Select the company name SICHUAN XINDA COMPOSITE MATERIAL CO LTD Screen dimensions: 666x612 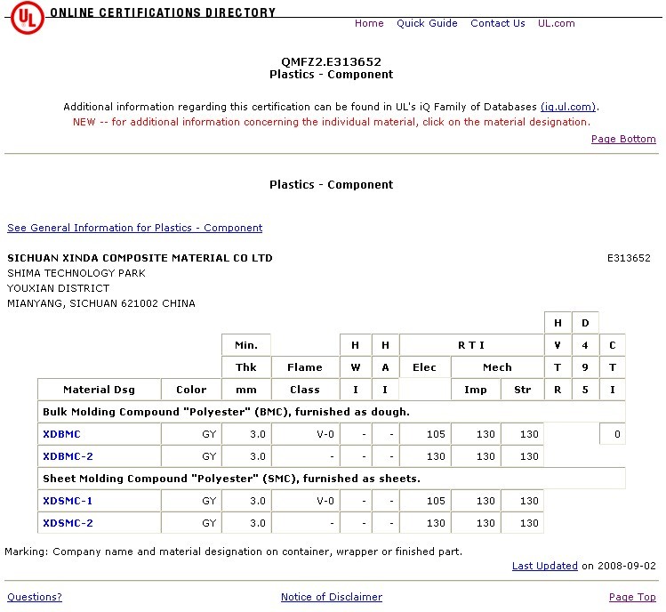[x=140, y=258]
